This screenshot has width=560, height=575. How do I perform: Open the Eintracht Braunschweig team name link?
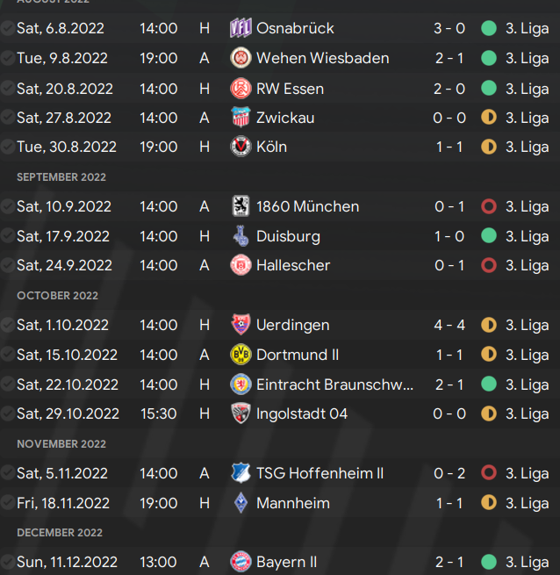coord(334,385)
